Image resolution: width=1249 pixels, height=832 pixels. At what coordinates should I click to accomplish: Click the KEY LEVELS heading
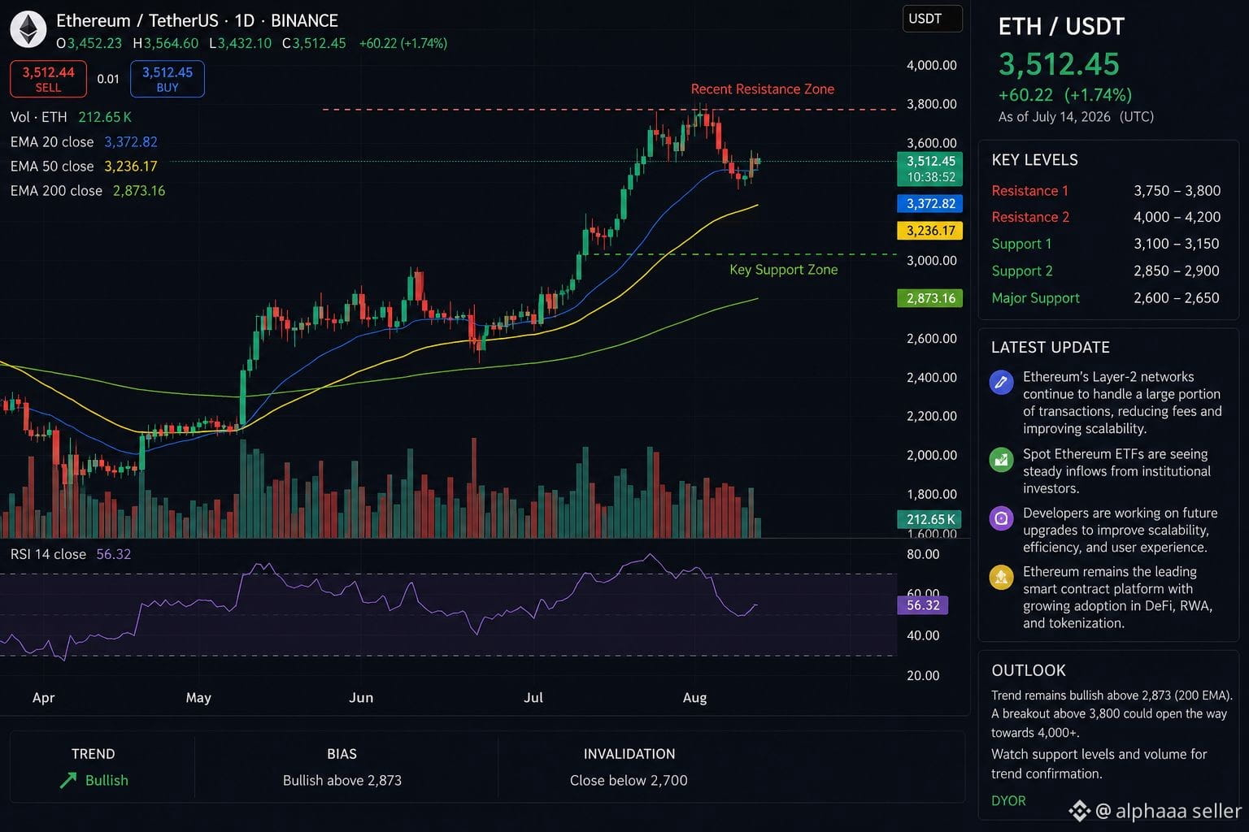coord(1034,160)
